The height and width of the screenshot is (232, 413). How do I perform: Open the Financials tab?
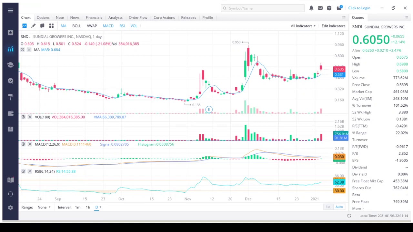click(94, 17)
